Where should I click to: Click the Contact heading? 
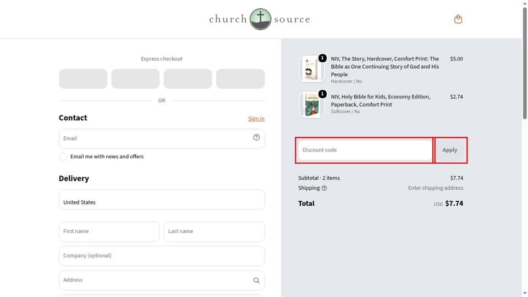pyautogui.click(x=73, y=118)
